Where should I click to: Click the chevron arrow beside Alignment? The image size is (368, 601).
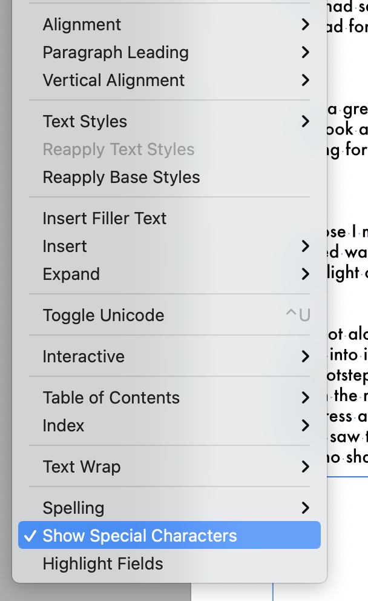(x=305, y=25)
